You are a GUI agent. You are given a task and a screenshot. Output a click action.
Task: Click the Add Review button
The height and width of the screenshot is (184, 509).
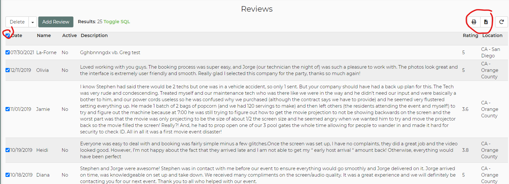[56, 22]
